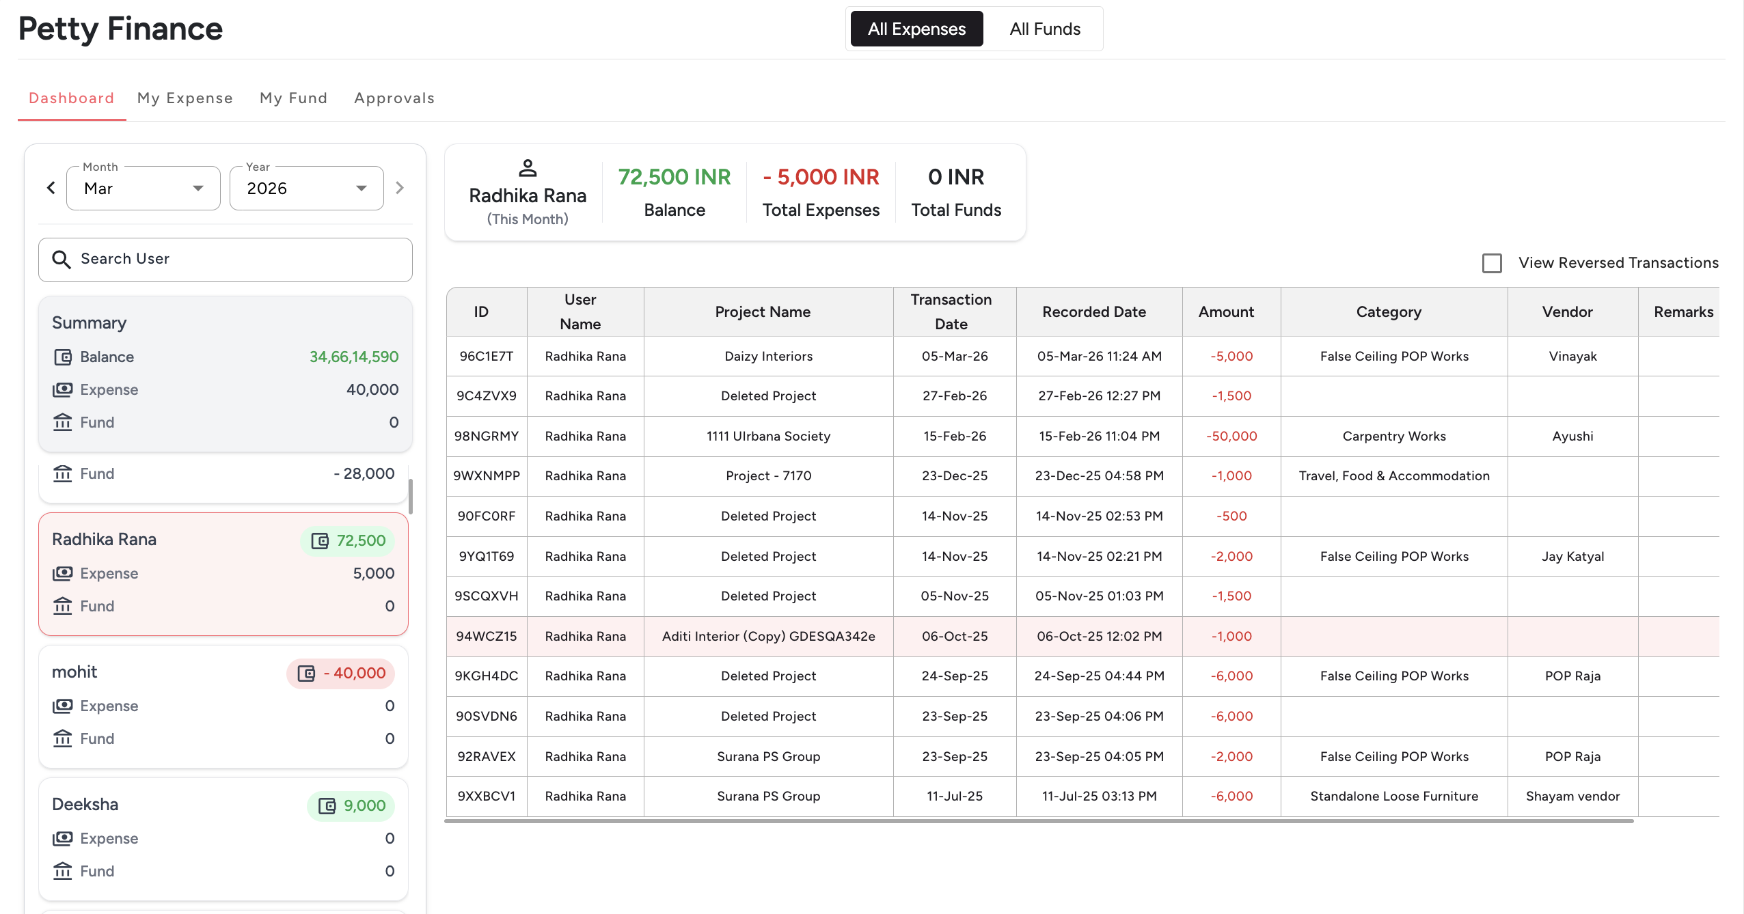Open the My Expense tab

[185, 98]
